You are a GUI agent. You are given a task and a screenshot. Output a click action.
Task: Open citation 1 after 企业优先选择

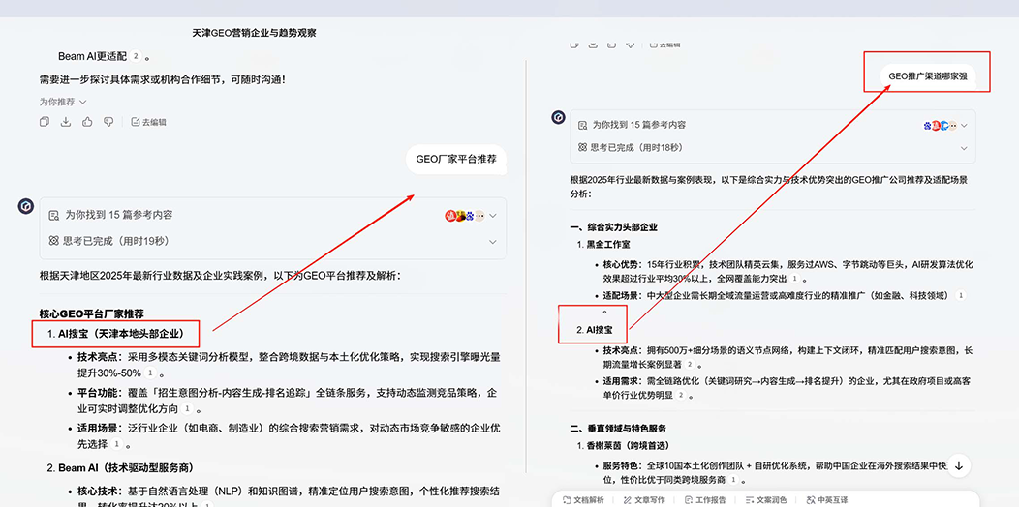(x=116, y=445)
